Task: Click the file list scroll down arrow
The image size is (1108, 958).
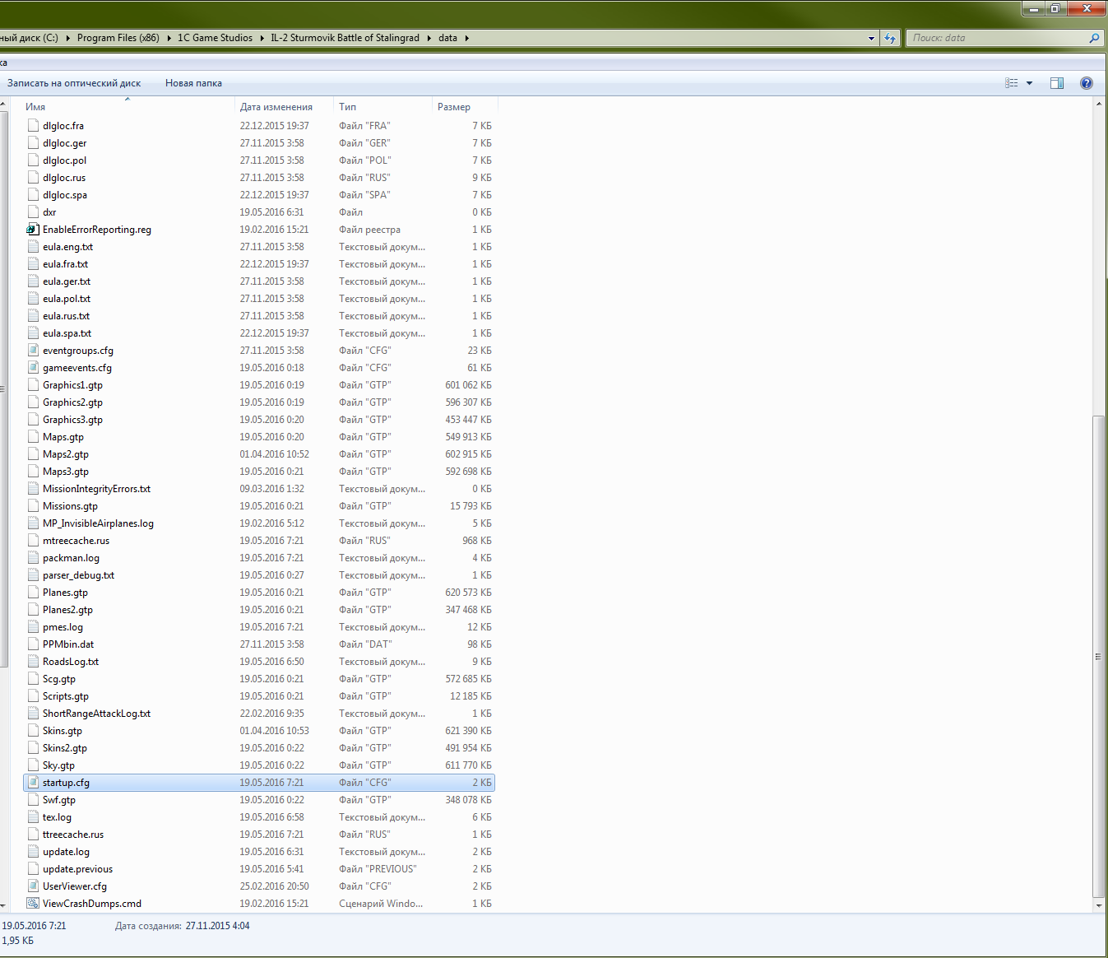Action: (x=1098, y=905)
